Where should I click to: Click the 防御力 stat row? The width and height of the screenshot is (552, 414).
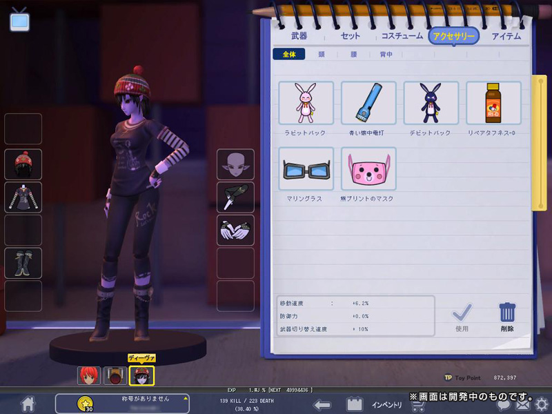tap(355, 316)
